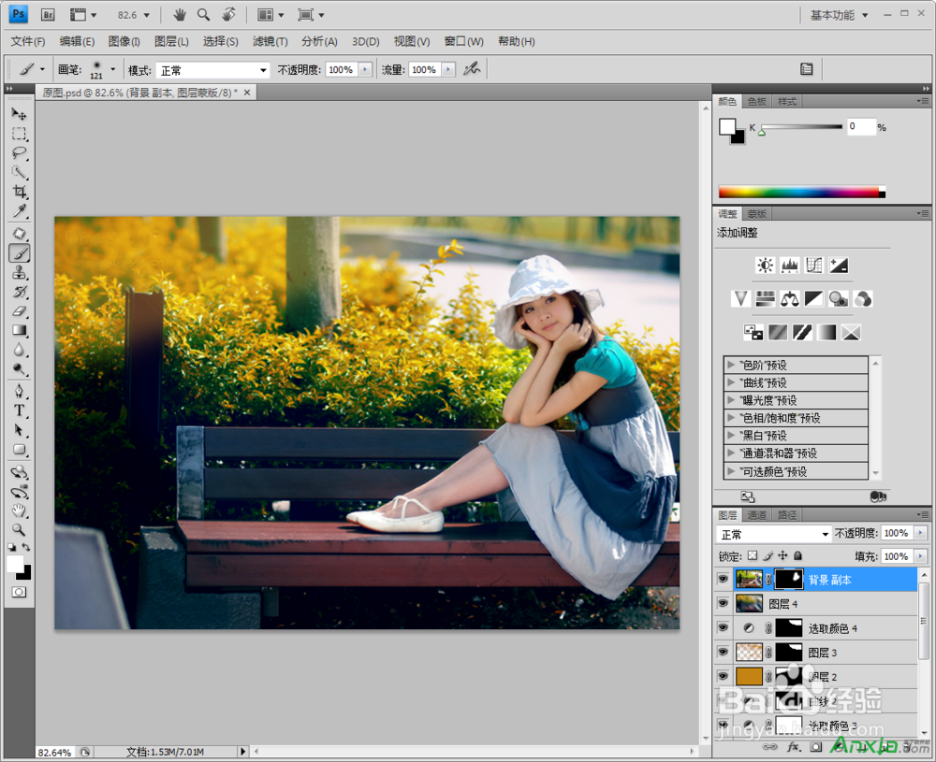936x762 pixels.
Task: Hide the 选取颜色 4 layer
Action: click(723, 628)
